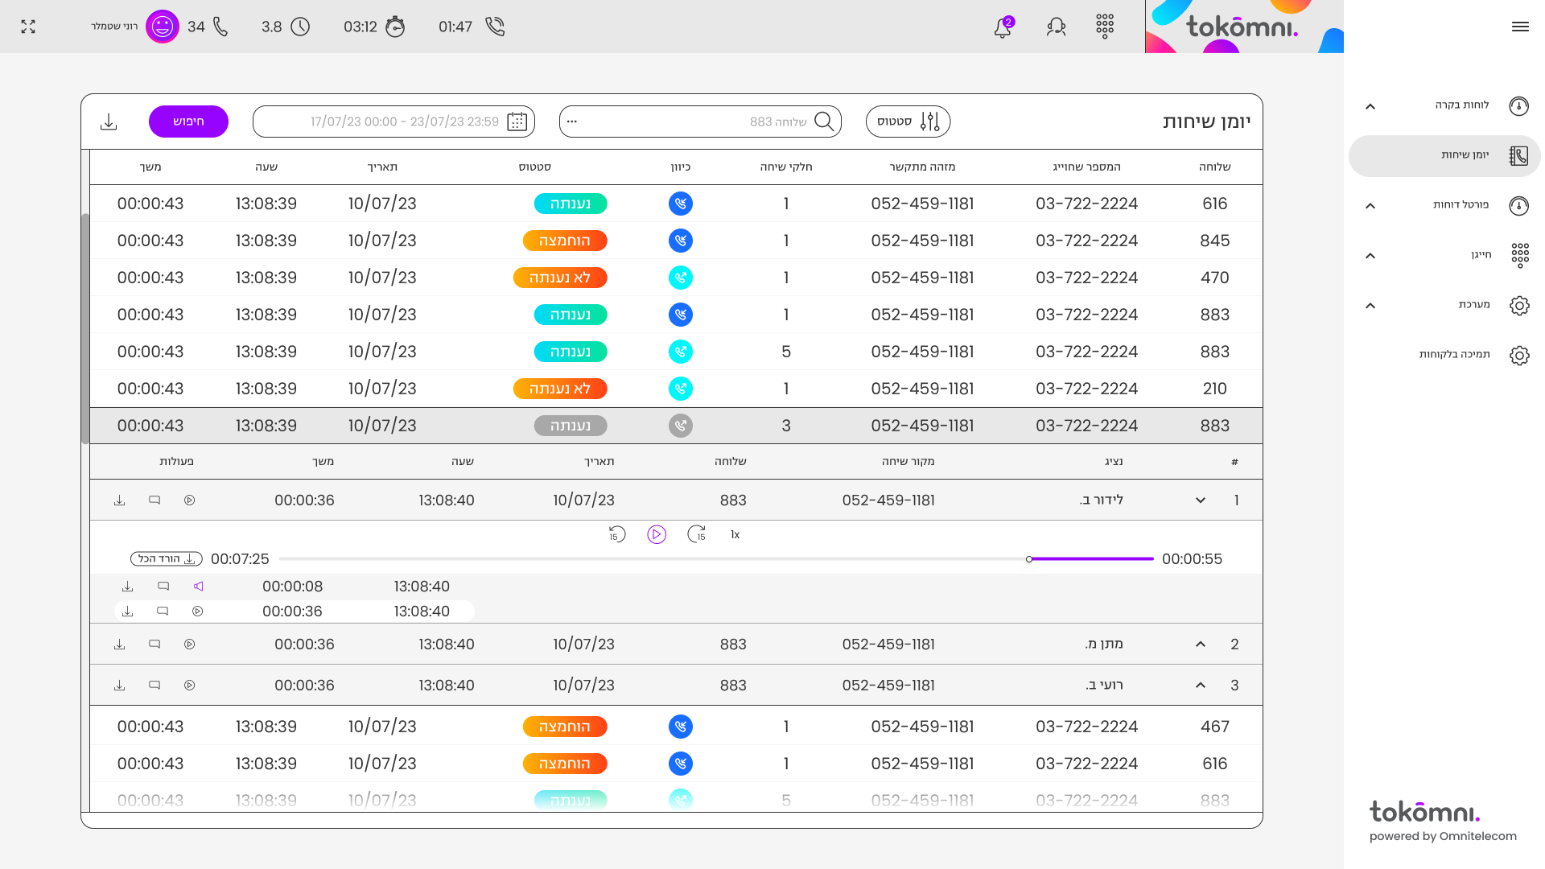
Task: Click the purple חיפוש search button
Action: tap(188, 121)
